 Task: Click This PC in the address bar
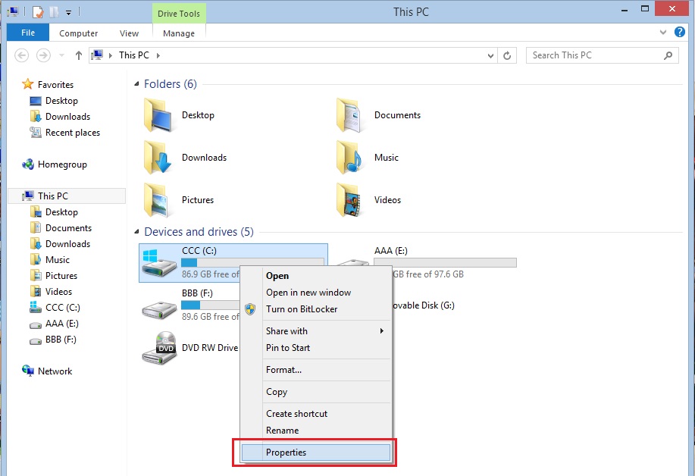[x=134, y=55]
